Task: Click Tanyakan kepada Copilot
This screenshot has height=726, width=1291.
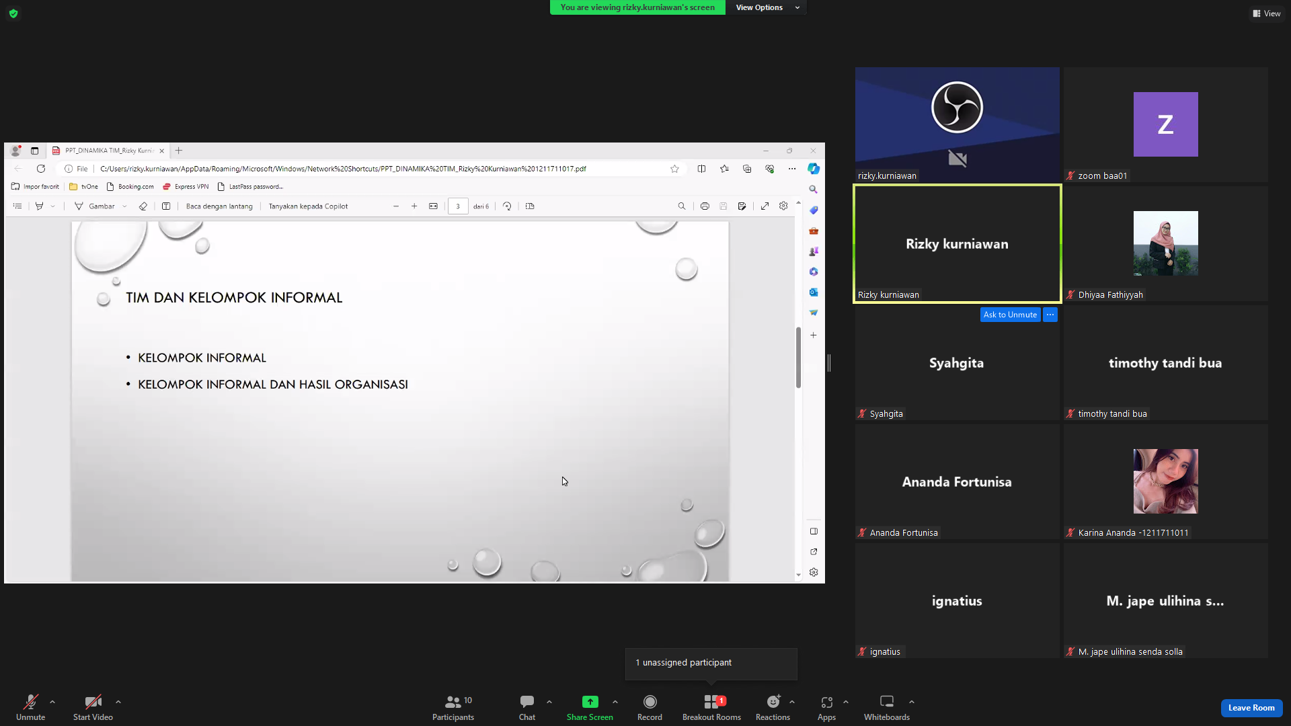Action: 308,206
